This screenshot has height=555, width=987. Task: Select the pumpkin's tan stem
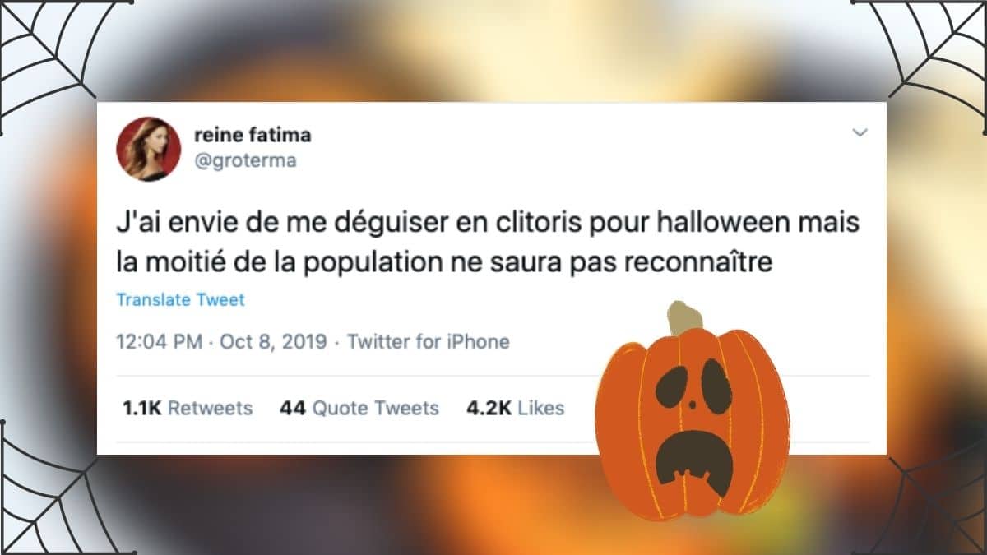[685, 319]
